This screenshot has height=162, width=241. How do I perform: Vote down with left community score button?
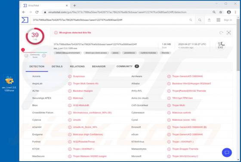[x=26, y=56]
